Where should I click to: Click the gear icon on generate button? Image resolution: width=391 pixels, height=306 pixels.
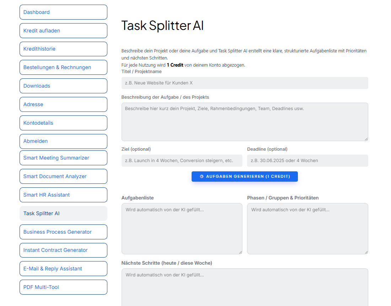202,177
